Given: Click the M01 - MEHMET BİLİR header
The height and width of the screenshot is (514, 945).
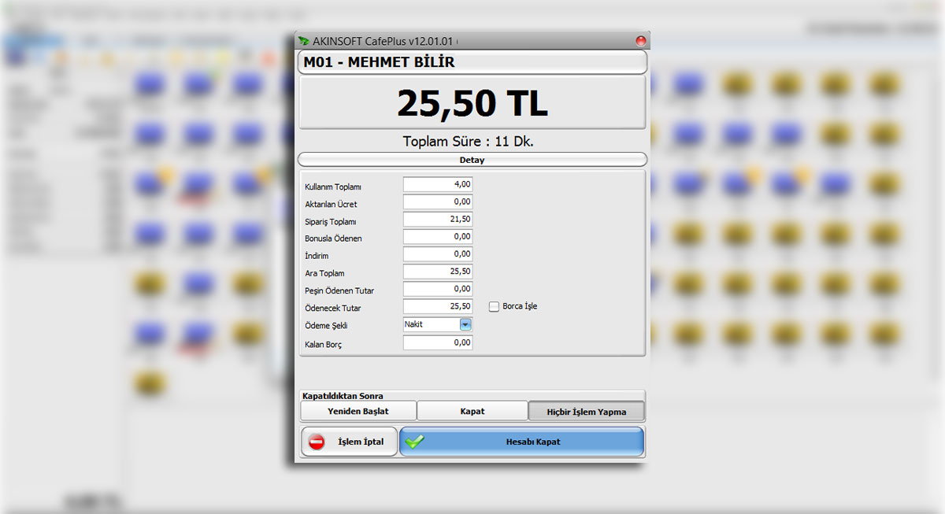Looking at the screenshot, I should tap(472, 62).
